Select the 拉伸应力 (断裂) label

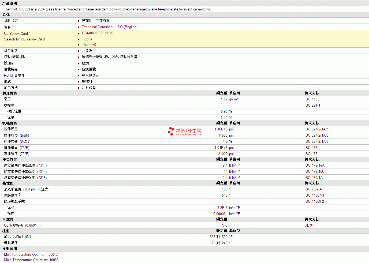tap(17, 136)
